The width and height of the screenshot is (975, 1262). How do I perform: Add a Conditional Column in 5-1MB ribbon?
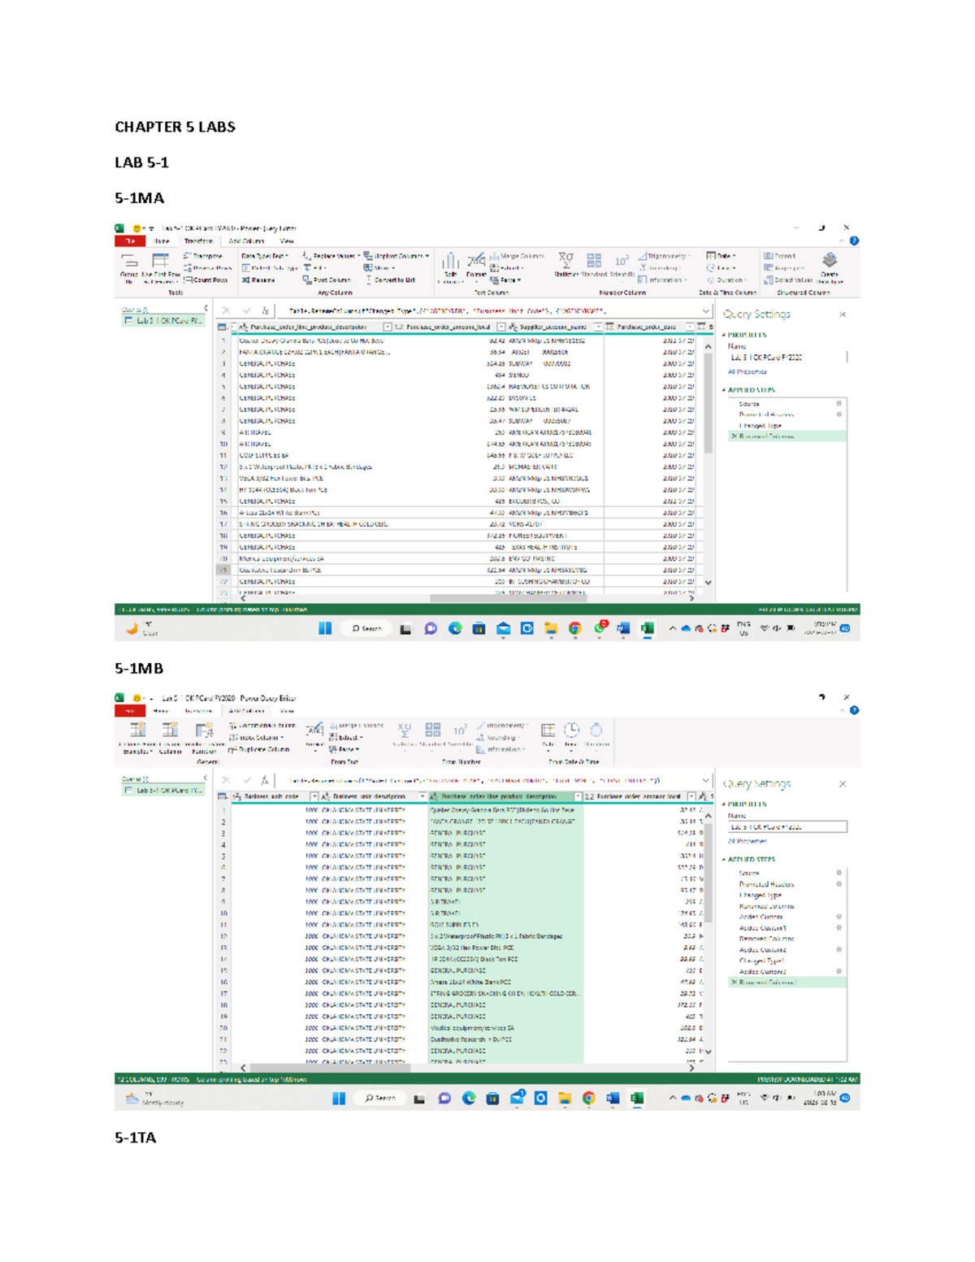[262, 726]
